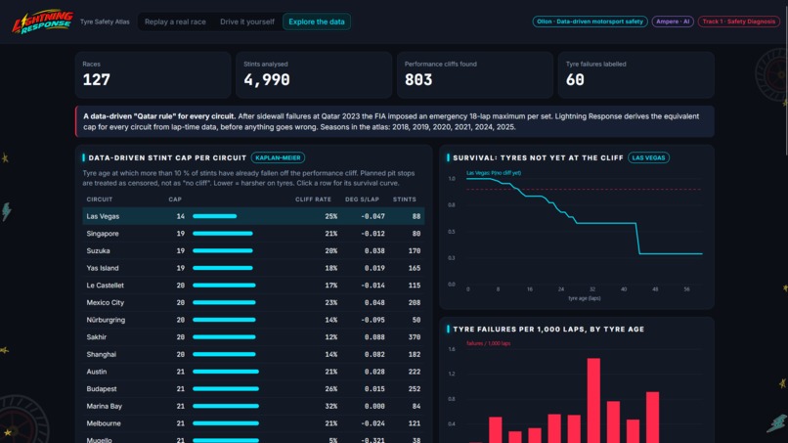Screen dimensions: 788x443
Task: Select the Budapest circuit row
Action: pyautogui.click(x=253, y=388)
